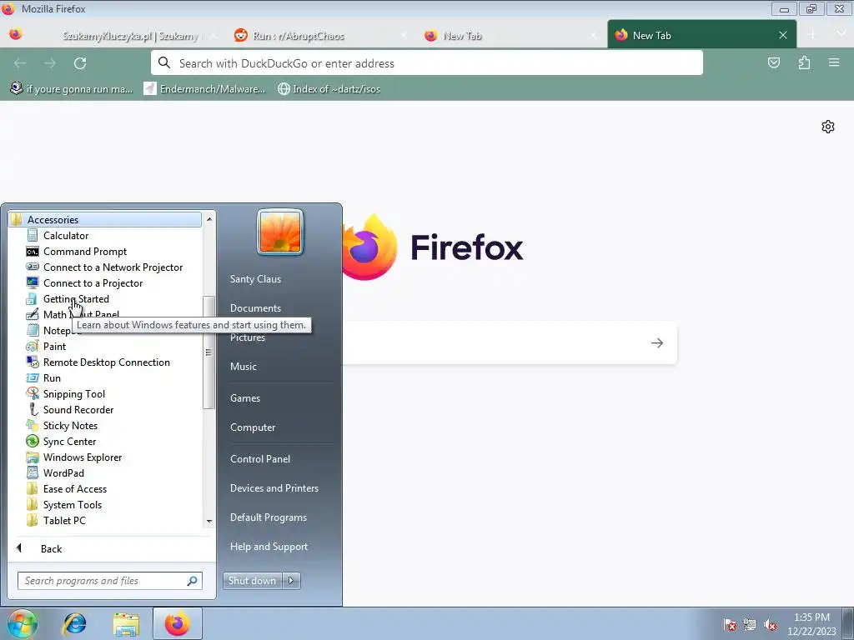Open File Explorer taskbar icon
Image resolution: width=854 pixels, height=640 pixels.
(x=126, y=623)
